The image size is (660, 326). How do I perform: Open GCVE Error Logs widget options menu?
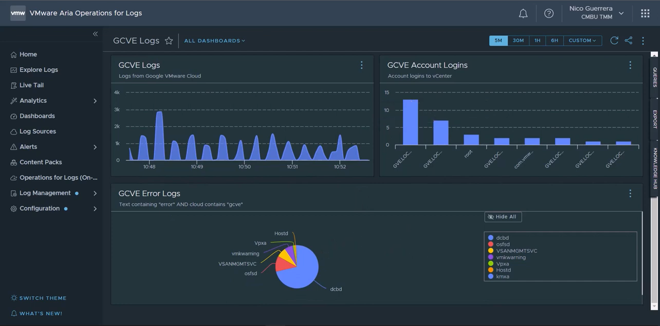630,194
